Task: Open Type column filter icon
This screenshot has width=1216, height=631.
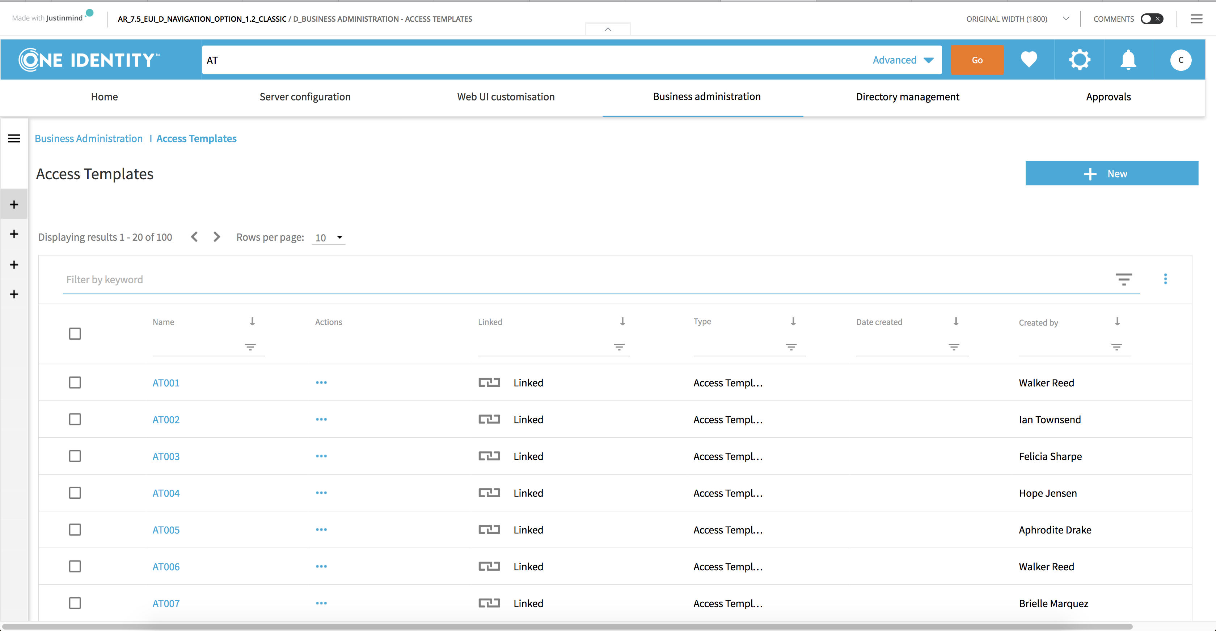Action: pos(791,347)
